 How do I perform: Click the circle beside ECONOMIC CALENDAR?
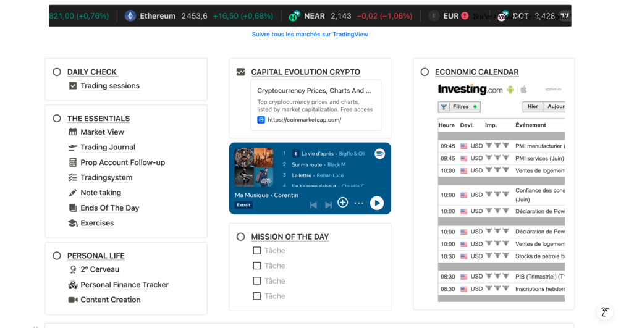(x=425, y=72)
